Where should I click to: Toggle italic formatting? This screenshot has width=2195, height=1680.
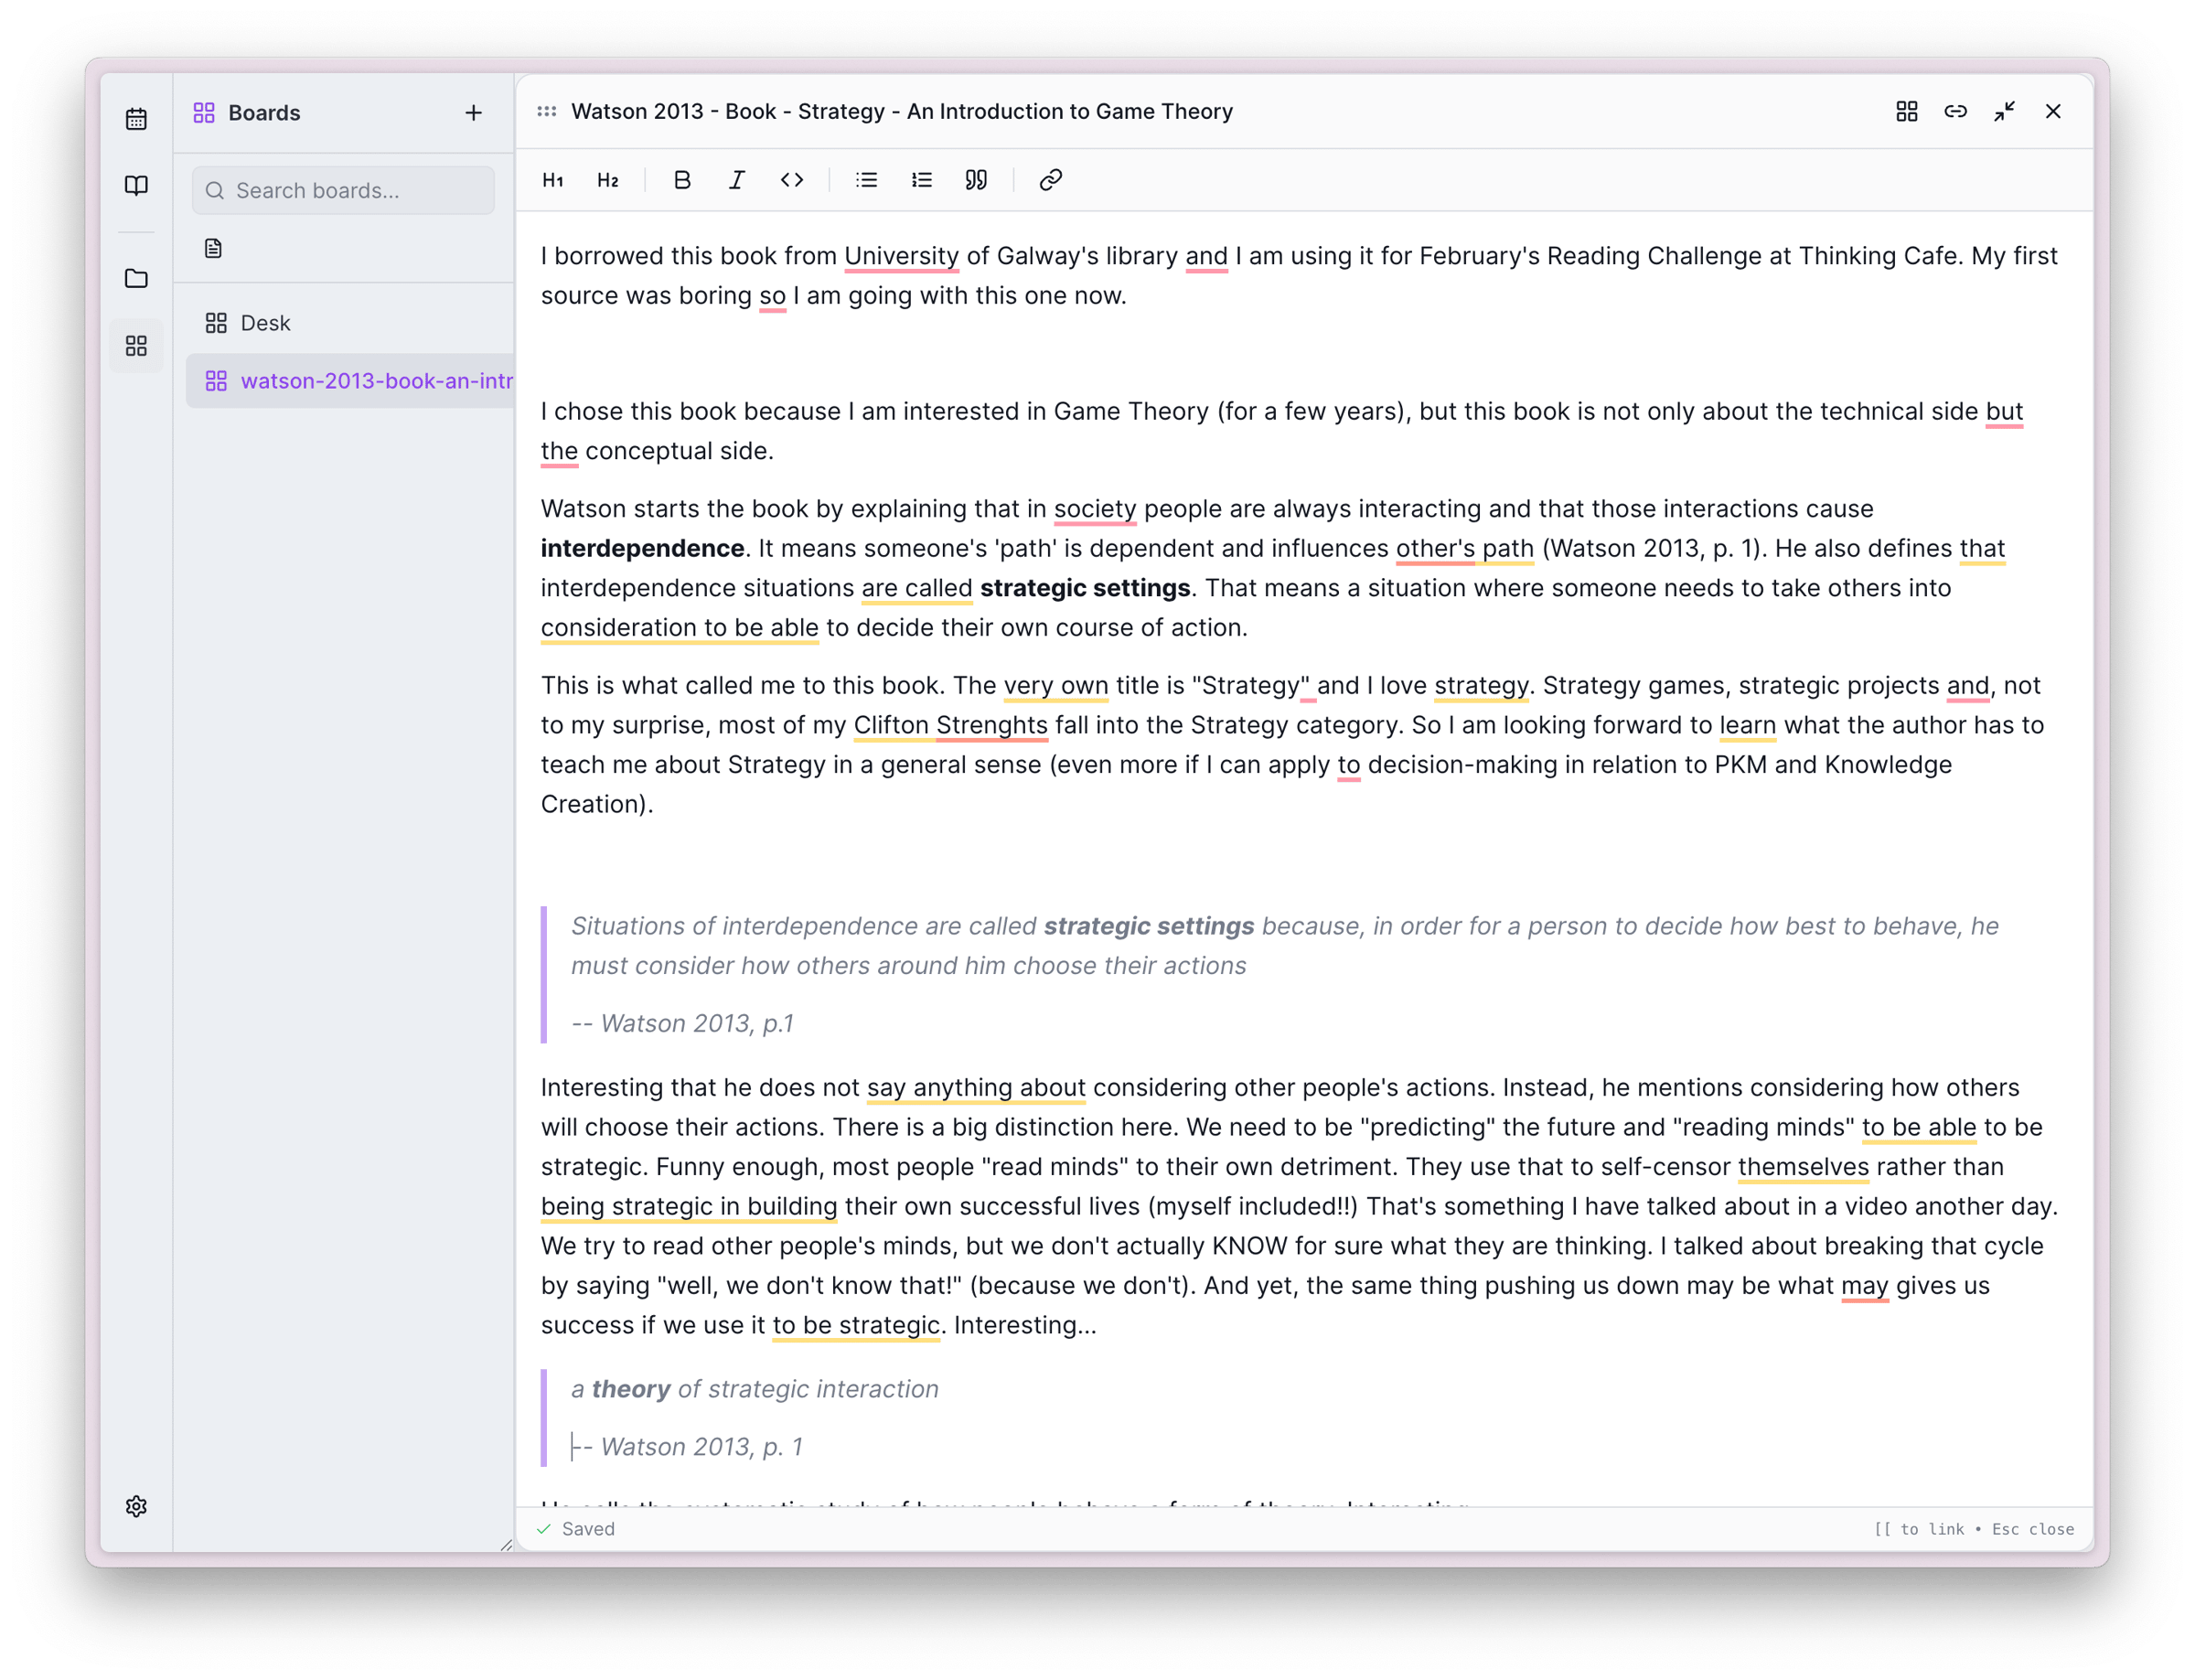pyautogui.click(x=737, y=180)
